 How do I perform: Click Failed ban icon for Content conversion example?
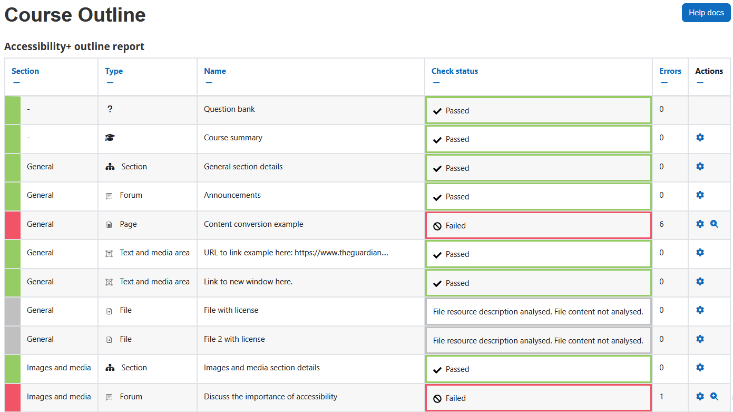tap(437, 226)
